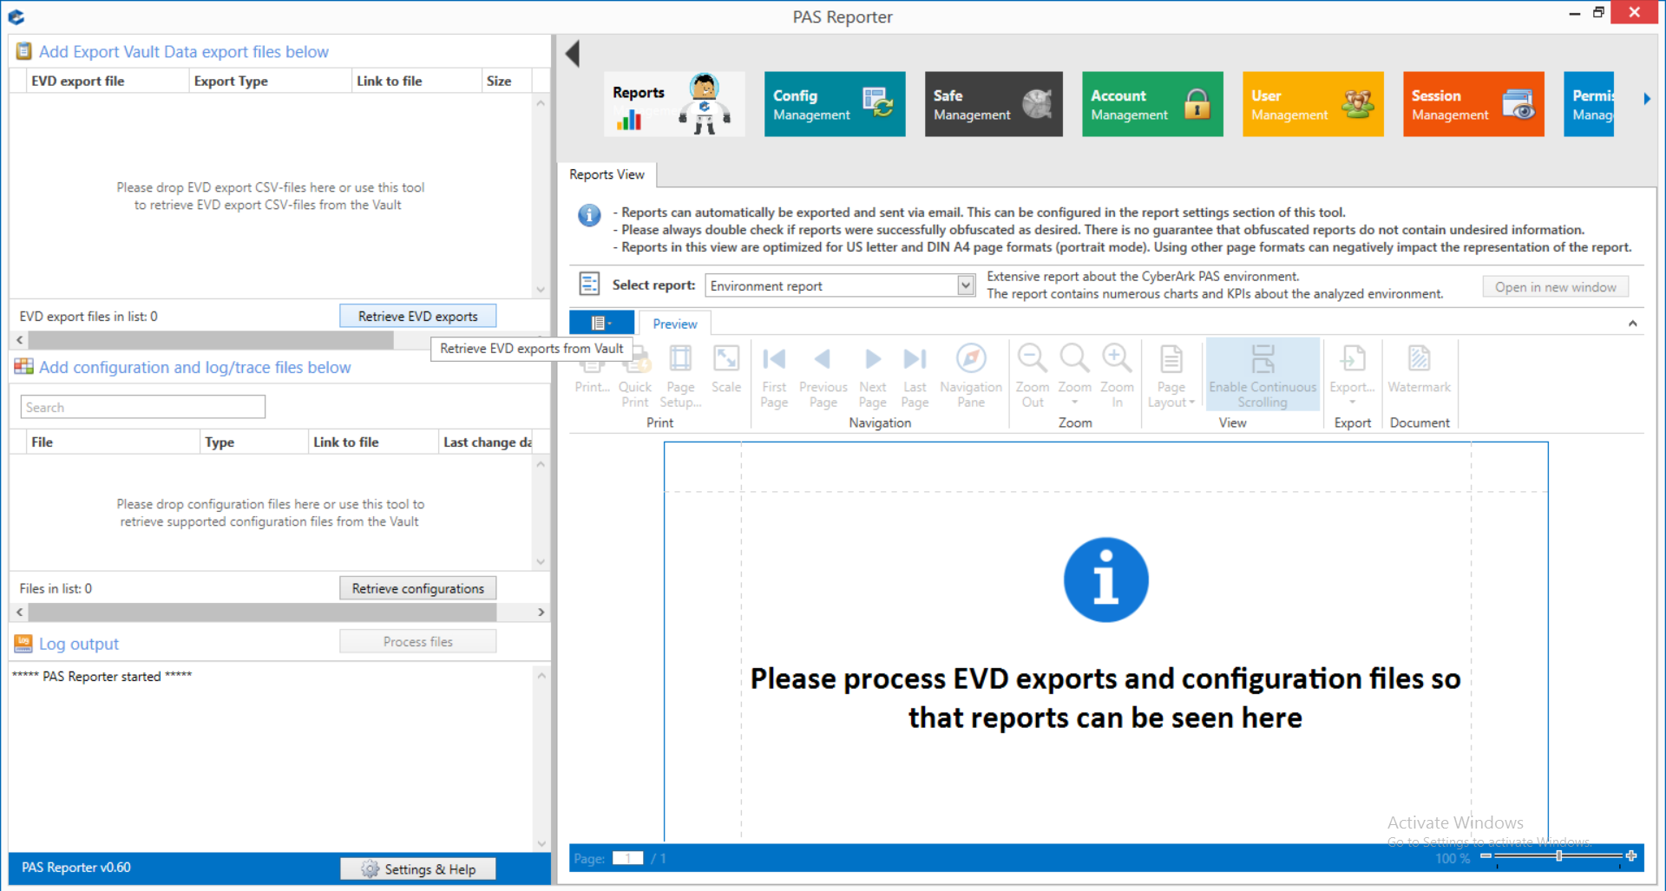Click the minus button on the zoom slider
Screen dimensions: 1666x891
[1486, 856]
